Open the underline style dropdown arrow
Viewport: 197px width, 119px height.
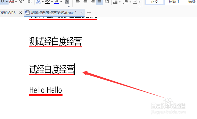tap(7, 2)
